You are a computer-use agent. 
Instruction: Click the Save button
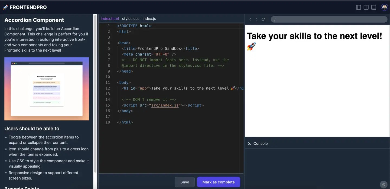pyautogui.click(x=184, y=182)
